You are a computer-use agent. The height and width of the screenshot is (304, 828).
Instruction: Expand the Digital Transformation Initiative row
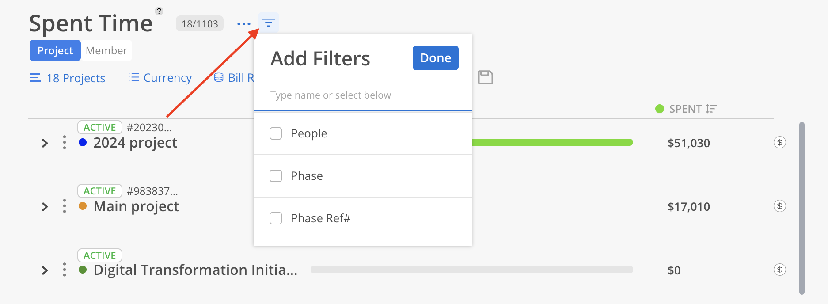click(x=45, y=270)
